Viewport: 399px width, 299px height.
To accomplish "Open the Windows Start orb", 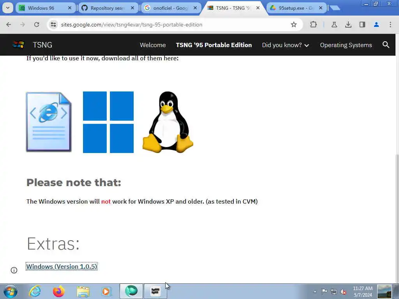I will click(11, 291).
